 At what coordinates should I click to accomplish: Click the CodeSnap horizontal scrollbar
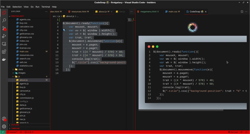181,110
